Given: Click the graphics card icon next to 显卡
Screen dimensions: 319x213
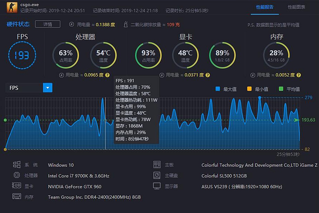Looking at the screenshot, I should 16,185.
